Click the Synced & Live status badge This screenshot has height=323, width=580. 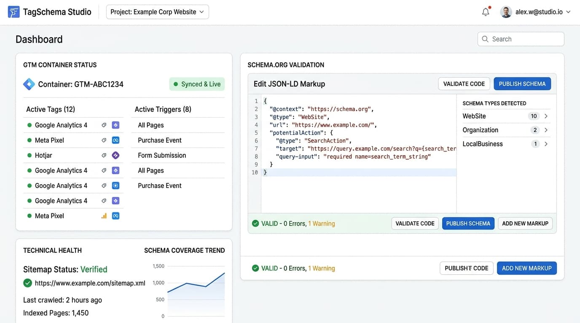(x=197, y=84)
